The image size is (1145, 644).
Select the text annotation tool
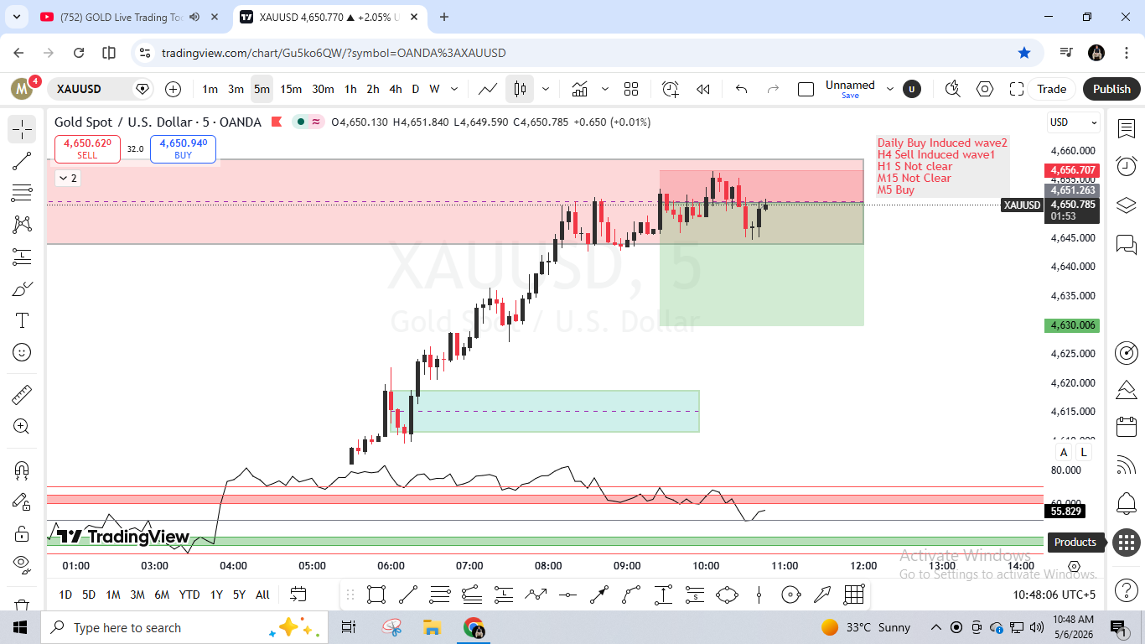[x=22, y=320]
